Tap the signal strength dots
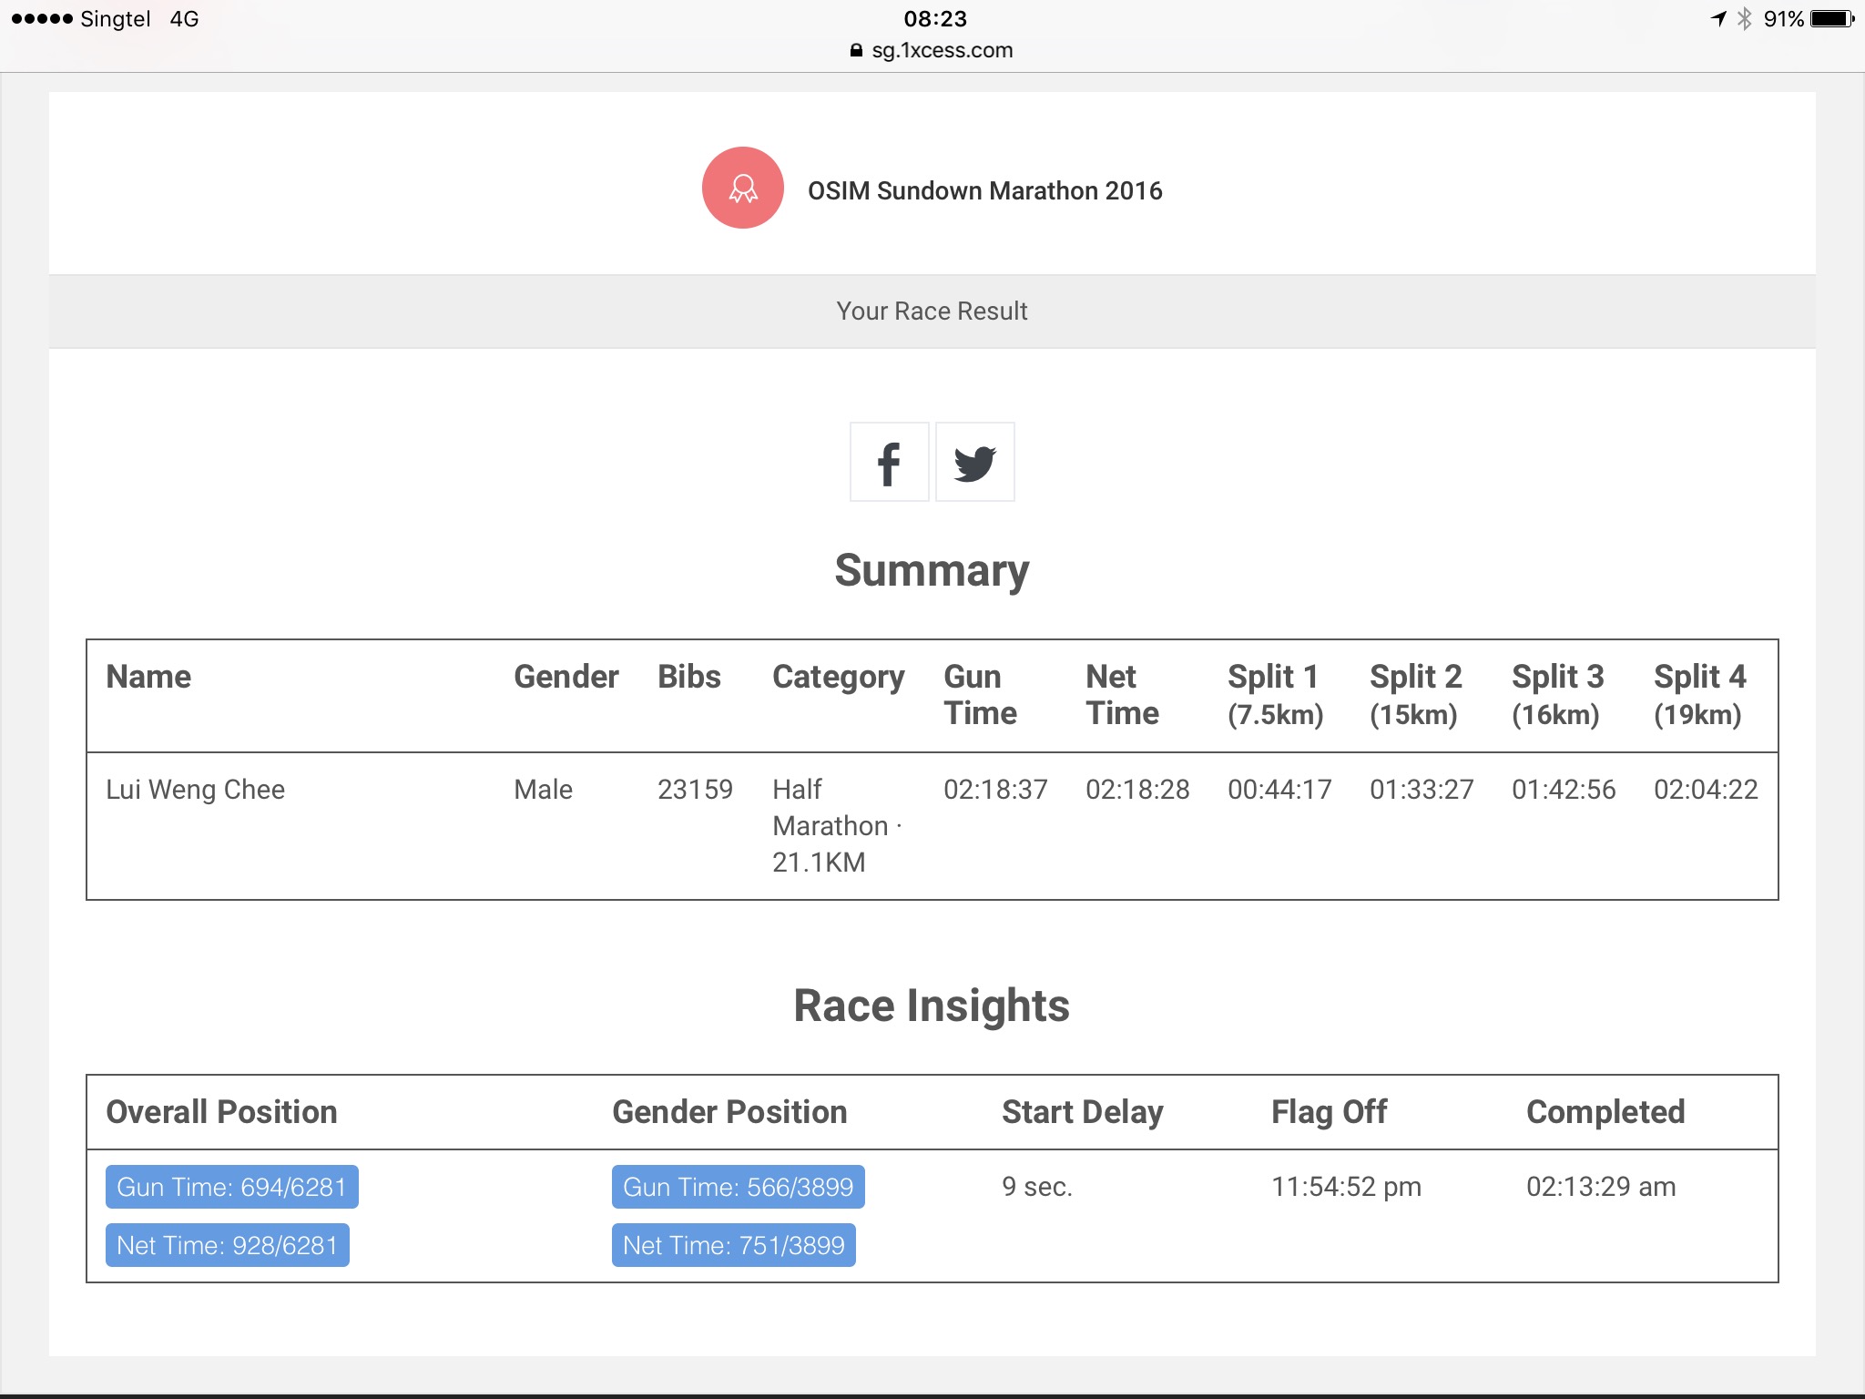 tap(42, 19)
